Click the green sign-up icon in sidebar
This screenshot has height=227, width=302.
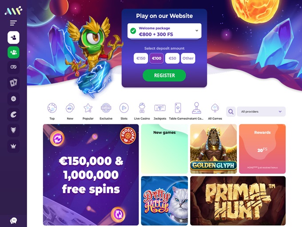[13, 52]
